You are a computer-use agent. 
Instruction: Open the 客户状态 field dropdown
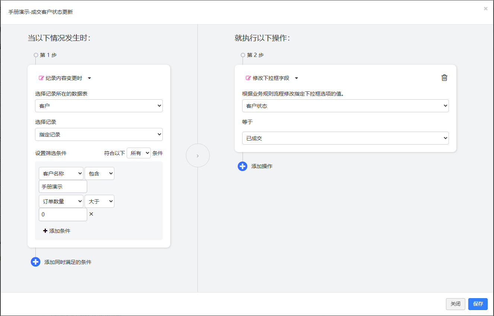(345, 106)
